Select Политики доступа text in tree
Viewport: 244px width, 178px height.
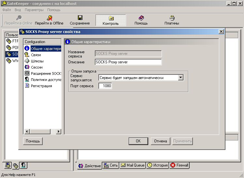click(x=46, y=80)
